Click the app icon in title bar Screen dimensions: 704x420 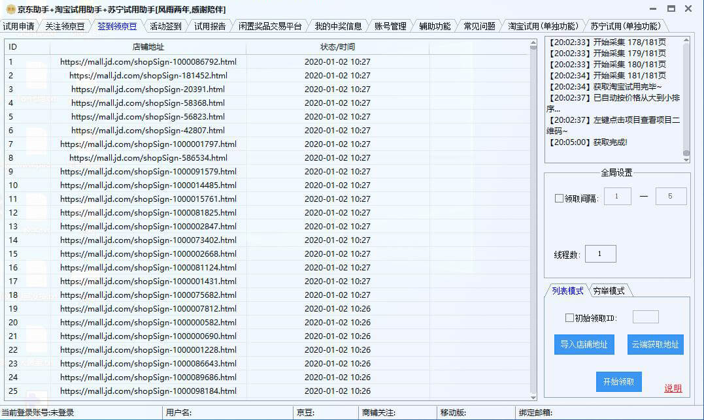10,9
